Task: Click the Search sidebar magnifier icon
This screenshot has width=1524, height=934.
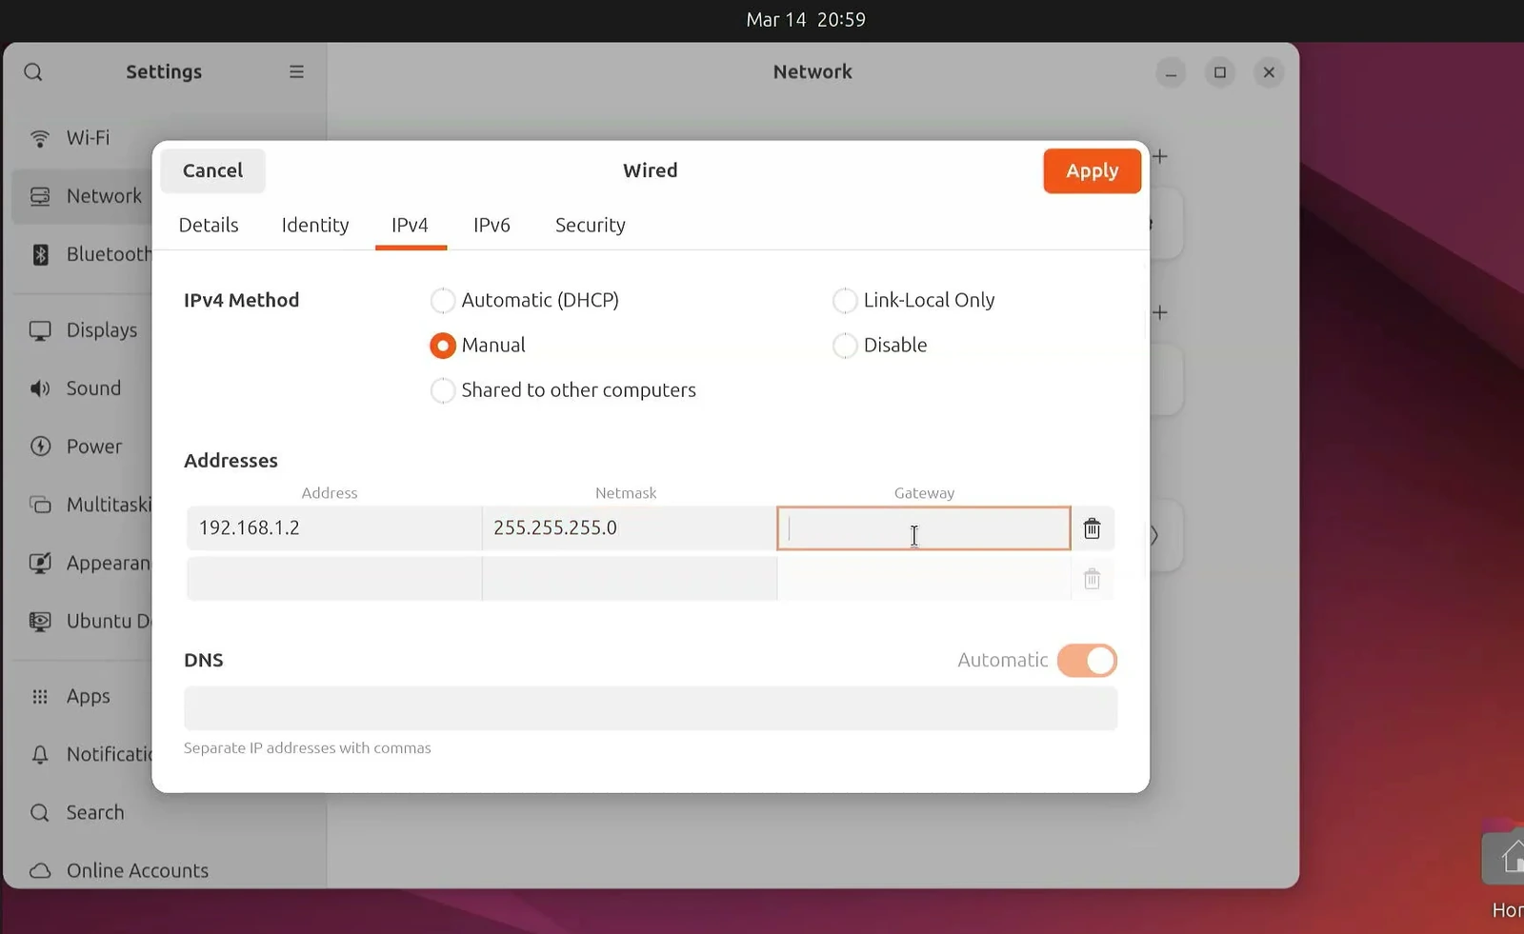Action: pyautogui.click(x=40, y=813)
